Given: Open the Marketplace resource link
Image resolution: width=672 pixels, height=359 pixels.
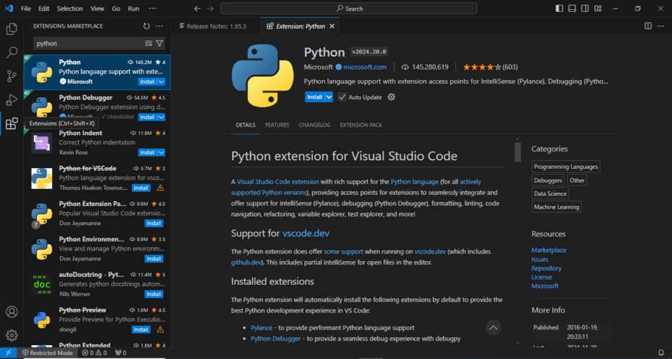Looking at the screenshot, I should (549, 250).
